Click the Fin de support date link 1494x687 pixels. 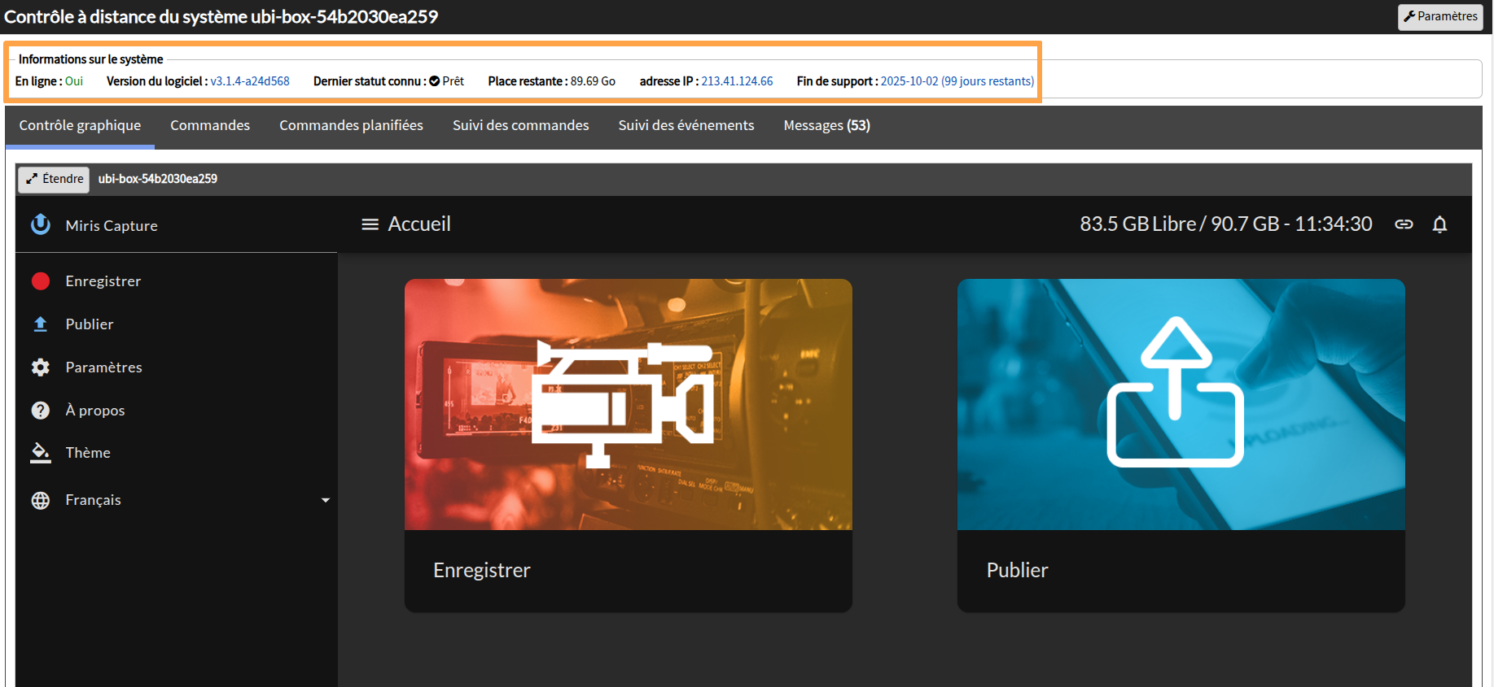click(x=957, y=81)
